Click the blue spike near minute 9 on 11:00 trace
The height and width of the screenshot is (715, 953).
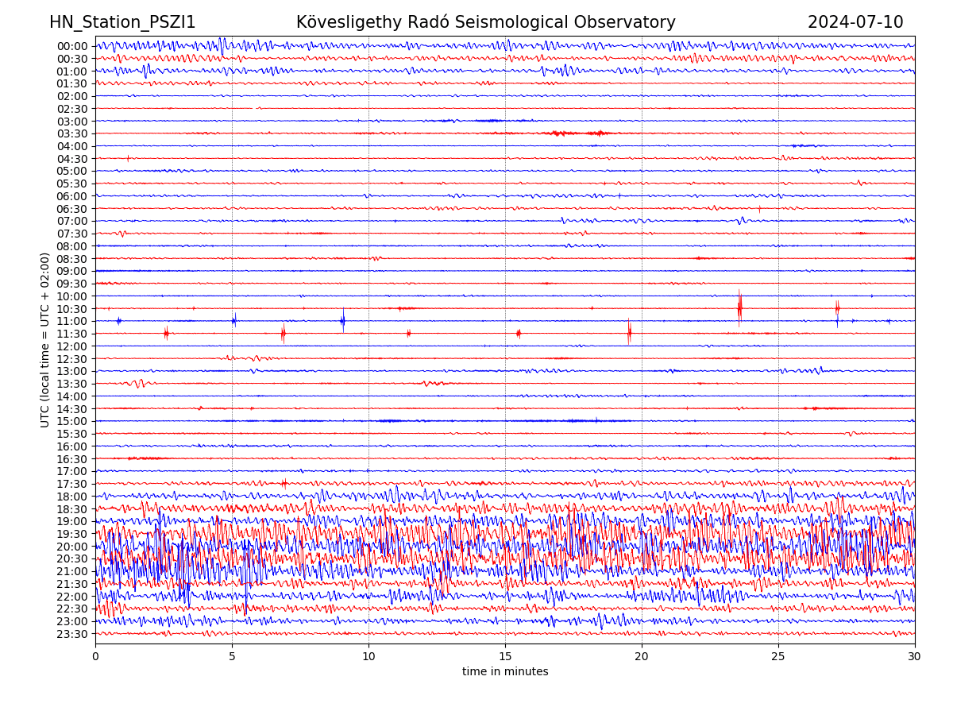[342, 320]
